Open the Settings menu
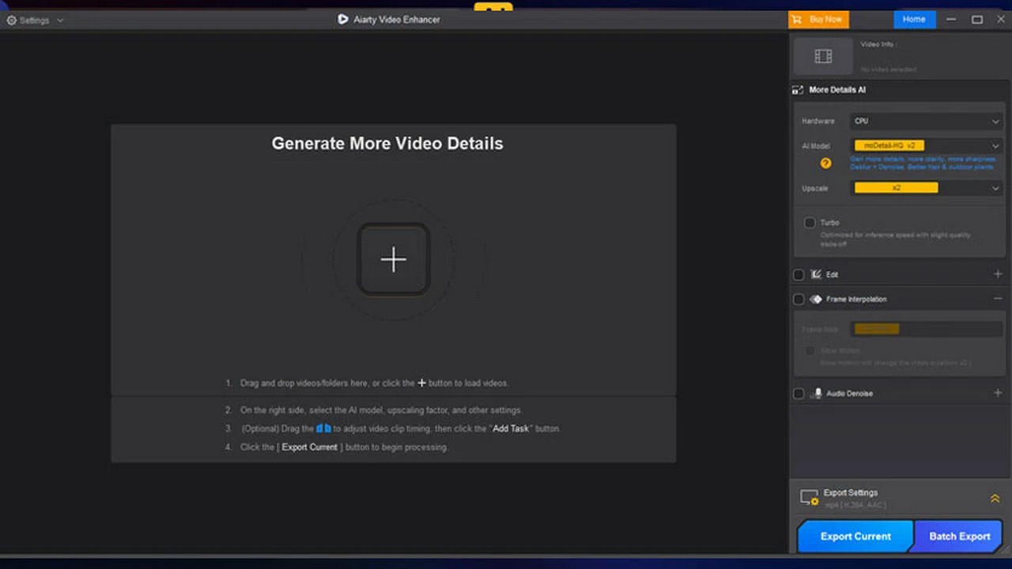The width and height of the screenshot is (1012, 569). coord(35,20)
